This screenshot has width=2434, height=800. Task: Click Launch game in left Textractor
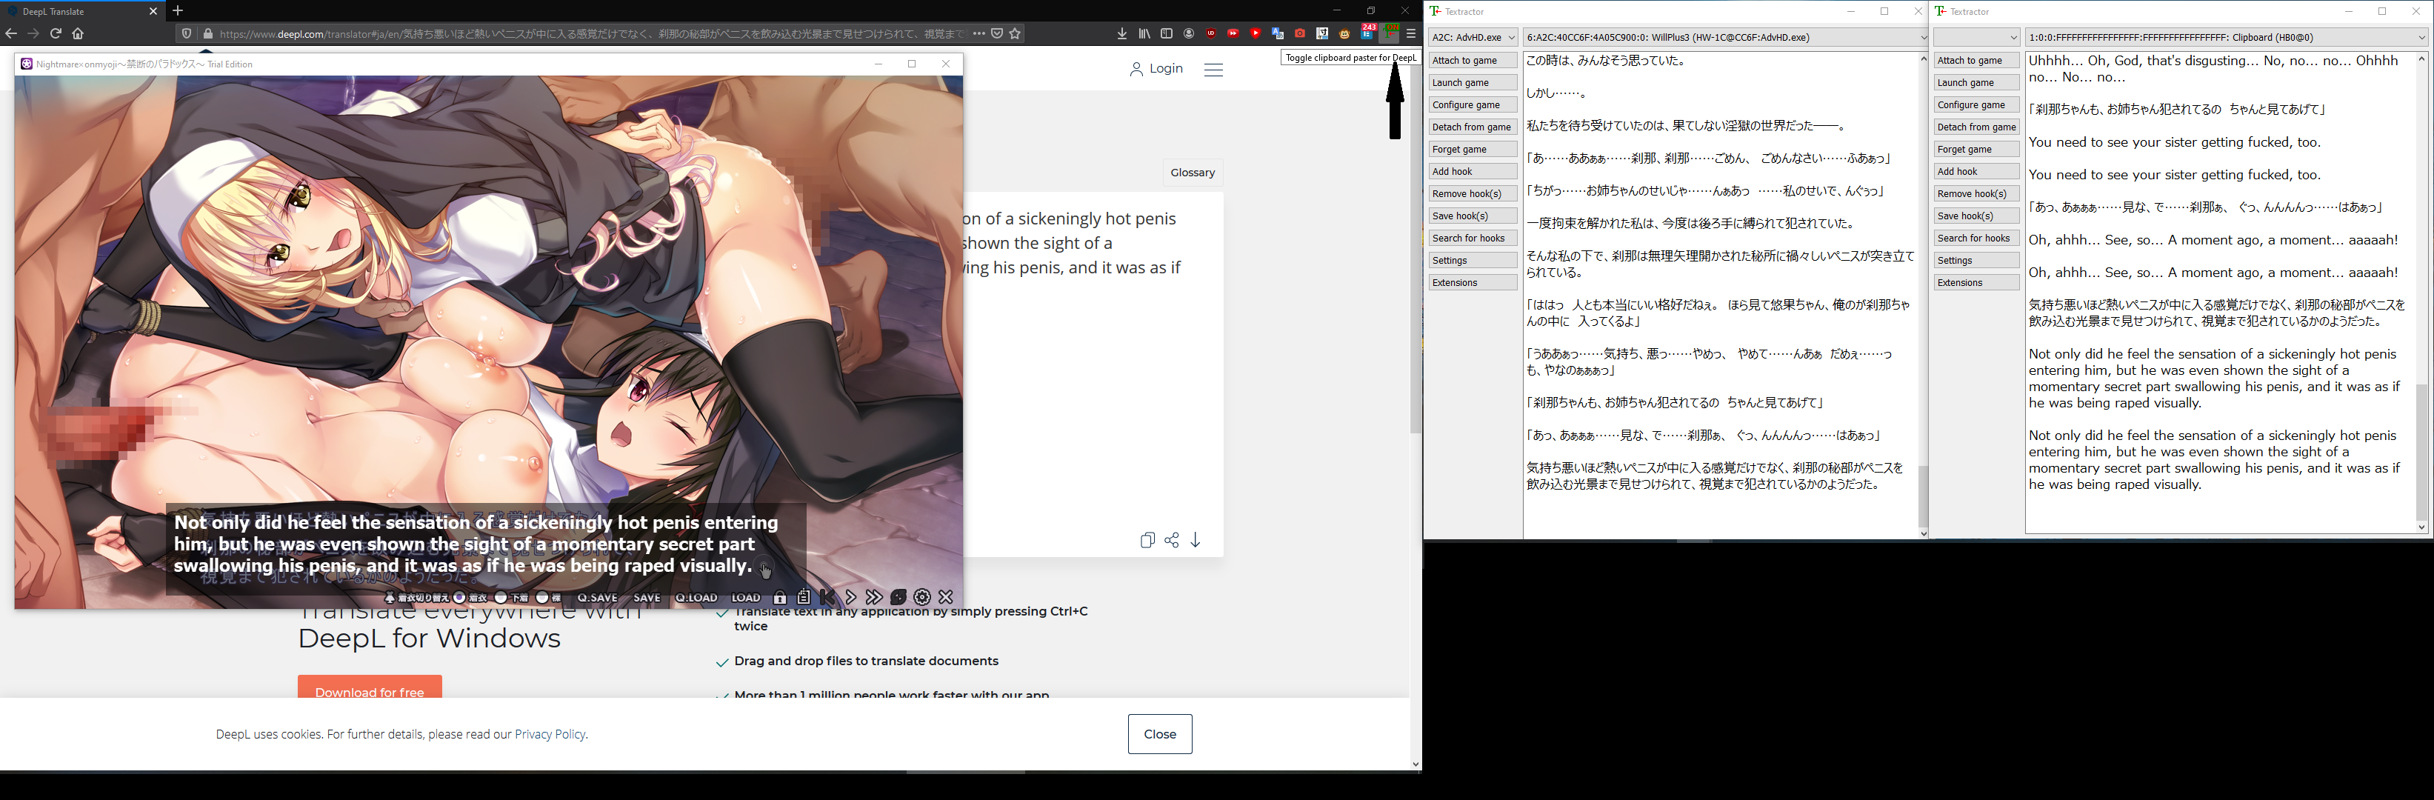(x=1472, y=83)
